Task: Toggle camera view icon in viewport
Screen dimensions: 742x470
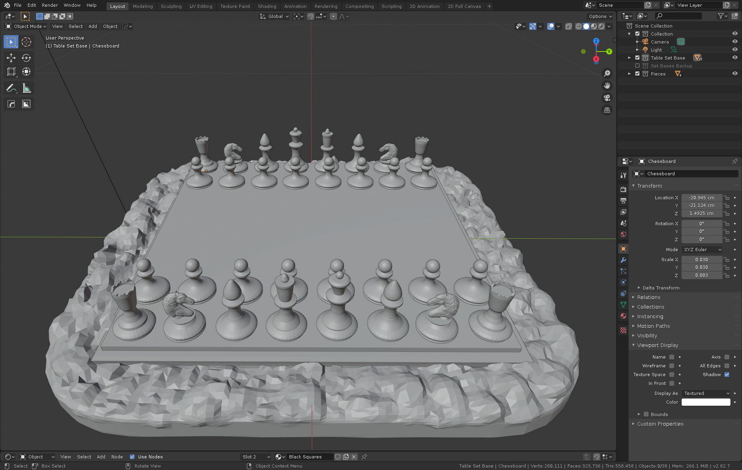Action: point(607,98)
